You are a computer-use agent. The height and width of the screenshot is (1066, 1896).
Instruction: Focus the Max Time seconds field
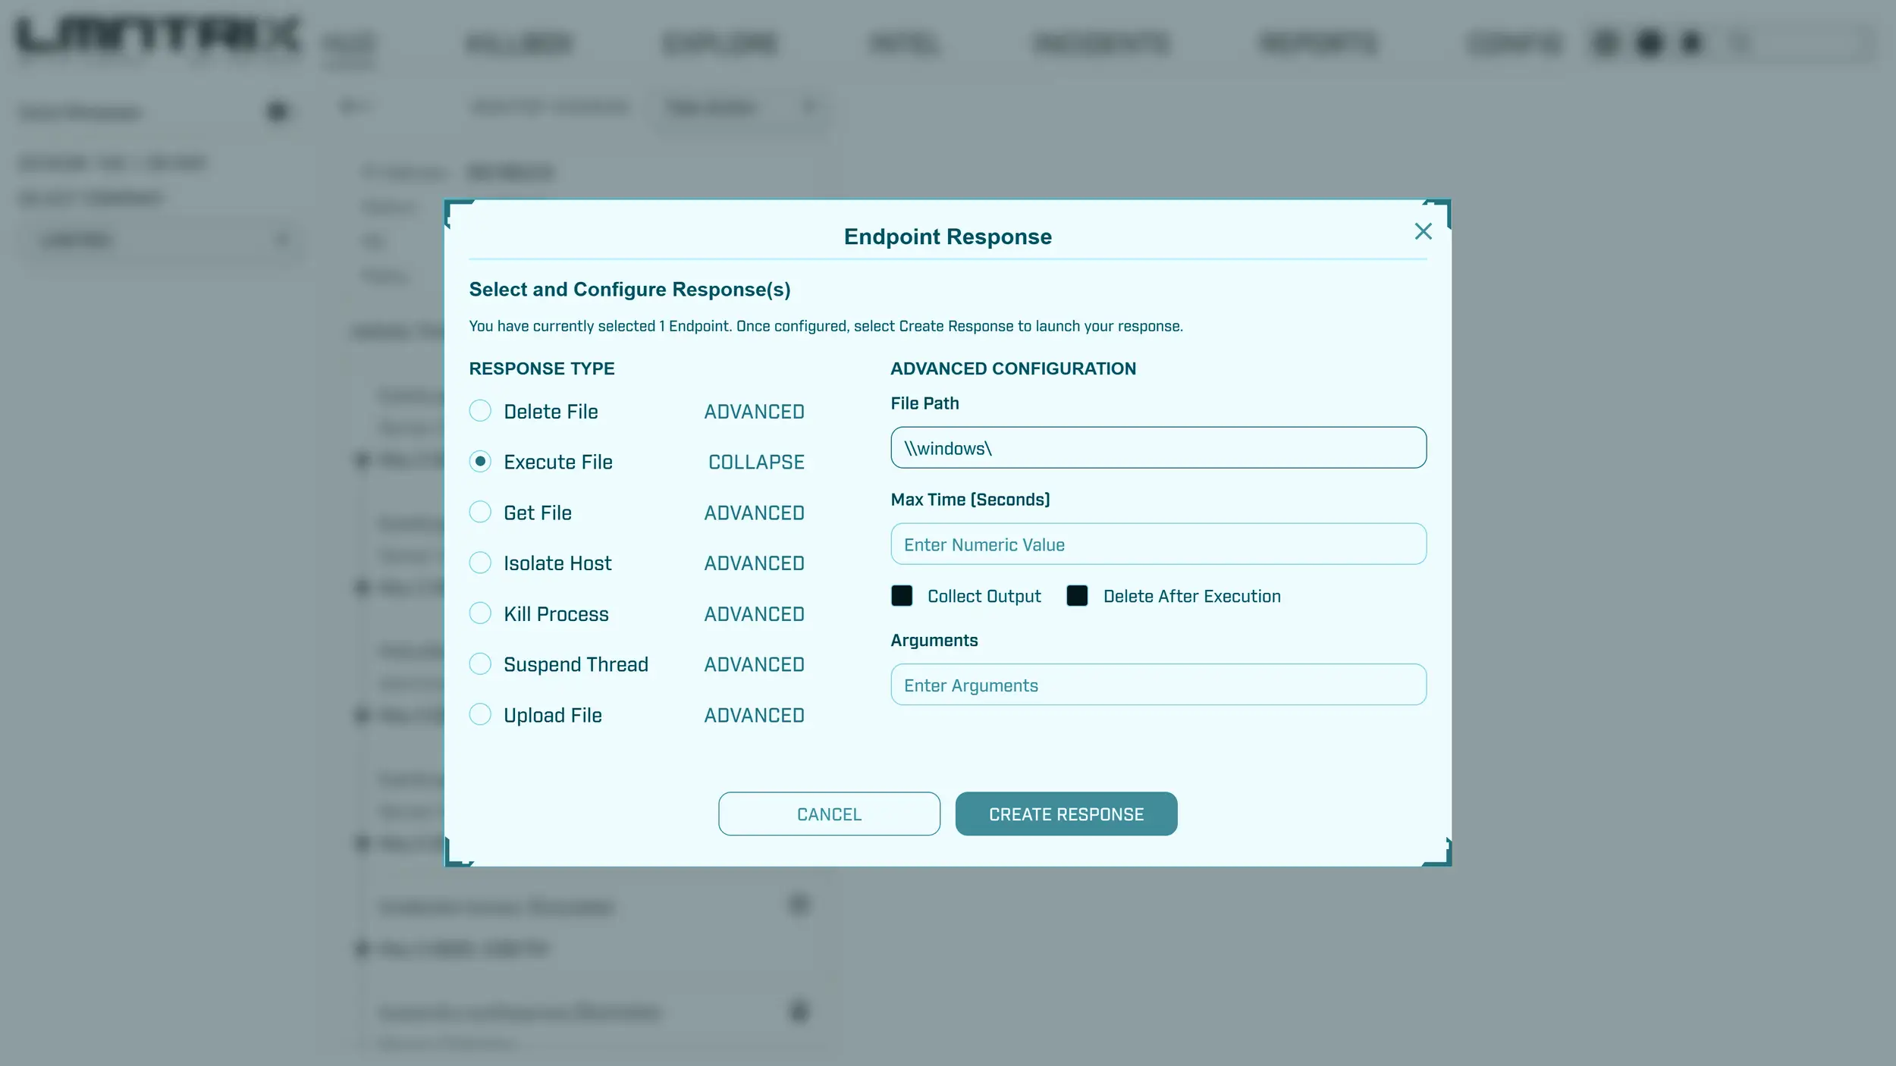pos(1158,544)
